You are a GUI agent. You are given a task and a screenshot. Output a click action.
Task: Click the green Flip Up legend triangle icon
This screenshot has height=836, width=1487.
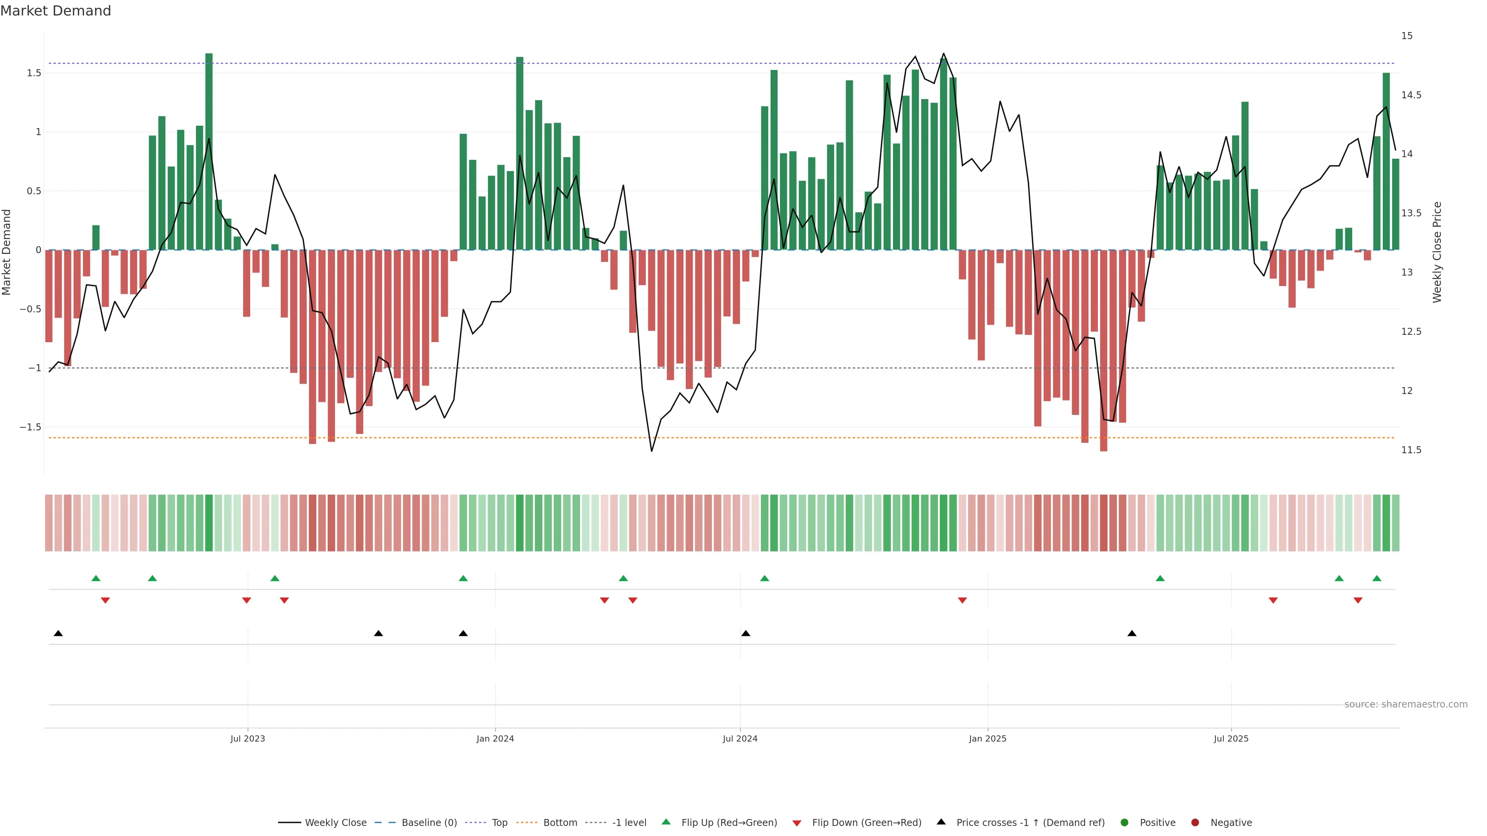pos(666,822)
